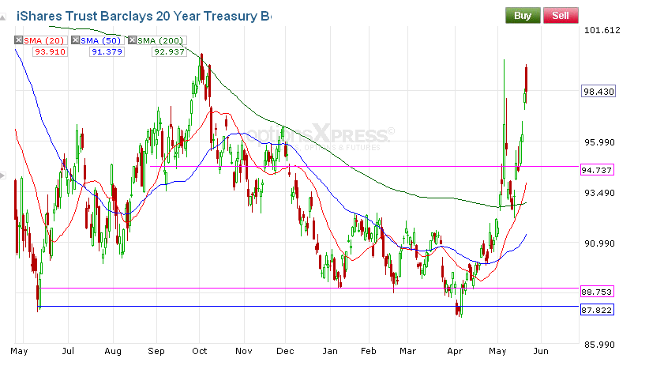The width and height of the screenshot is (649, 381).
Task: Click the Jul label on time axis
Action: click(x=68, y=351)
